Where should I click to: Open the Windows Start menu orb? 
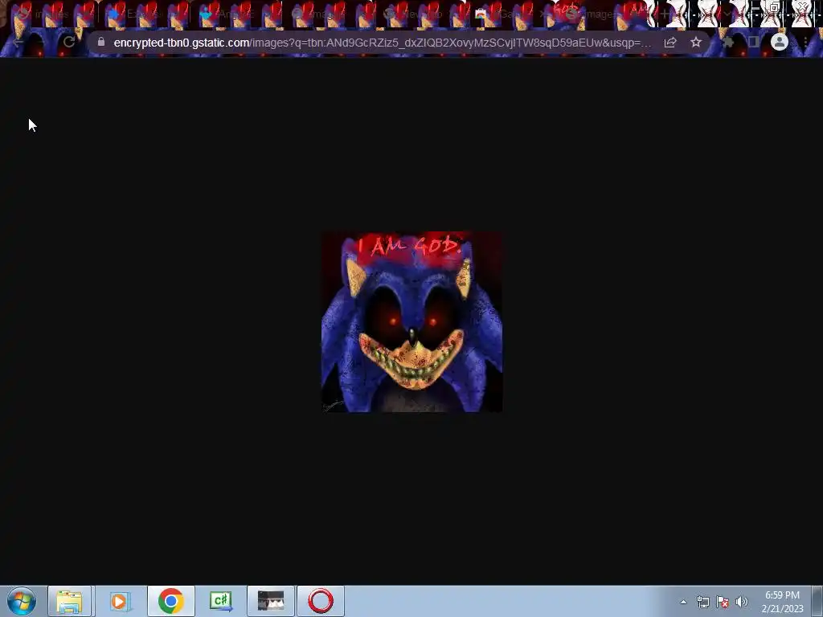(22, 601)
